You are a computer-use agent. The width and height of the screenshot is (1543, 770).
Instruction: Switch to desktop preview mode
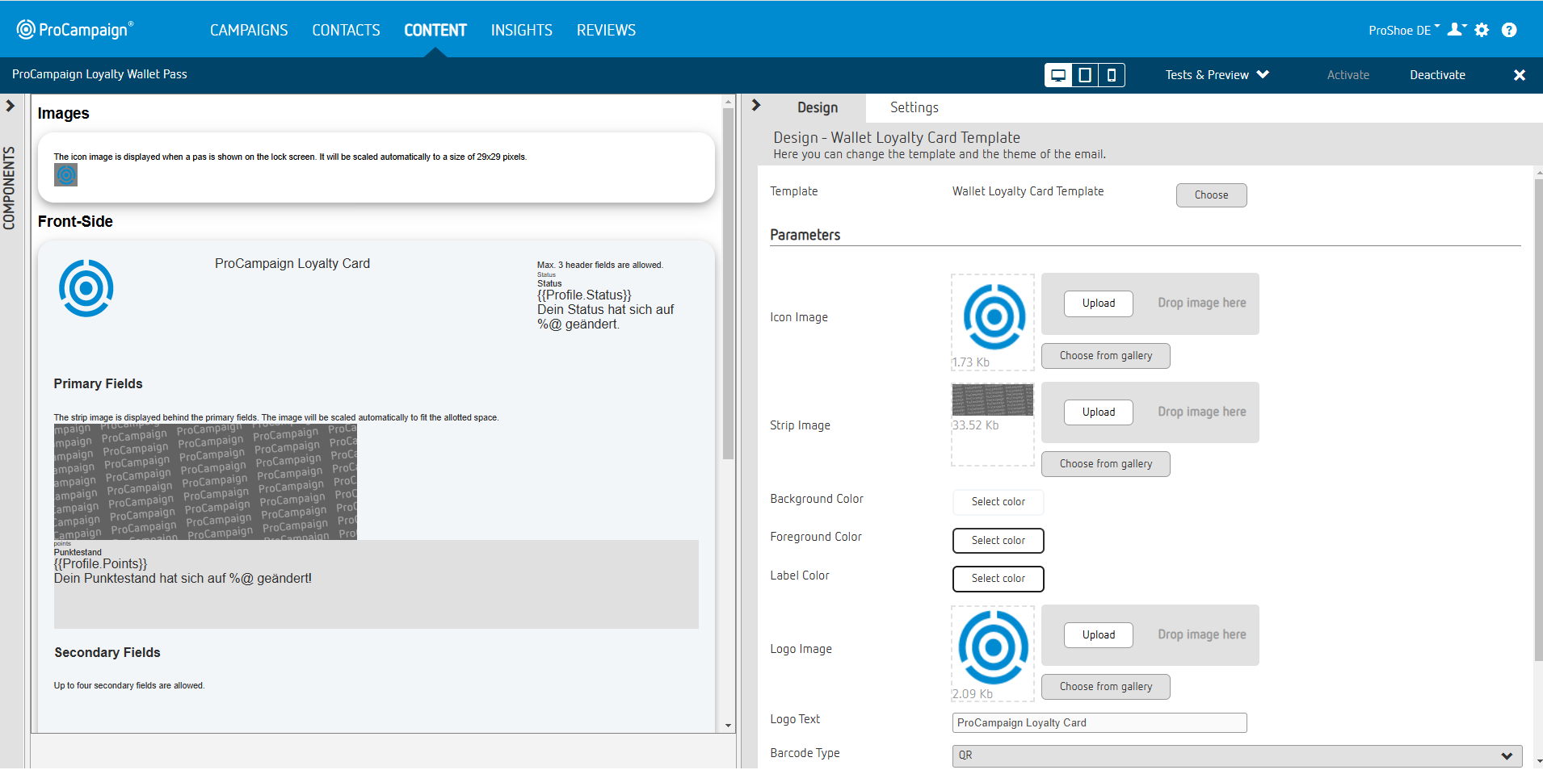click(1058, 75)
